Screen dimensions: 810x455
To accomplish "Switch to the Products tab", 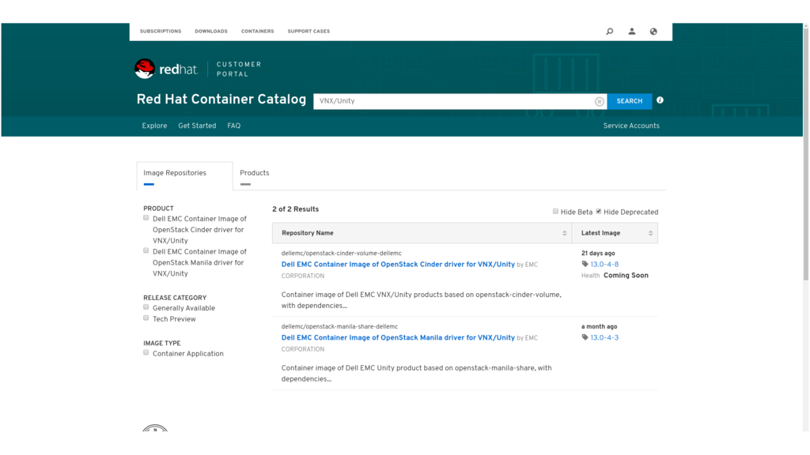I will (x=254, y=173).
